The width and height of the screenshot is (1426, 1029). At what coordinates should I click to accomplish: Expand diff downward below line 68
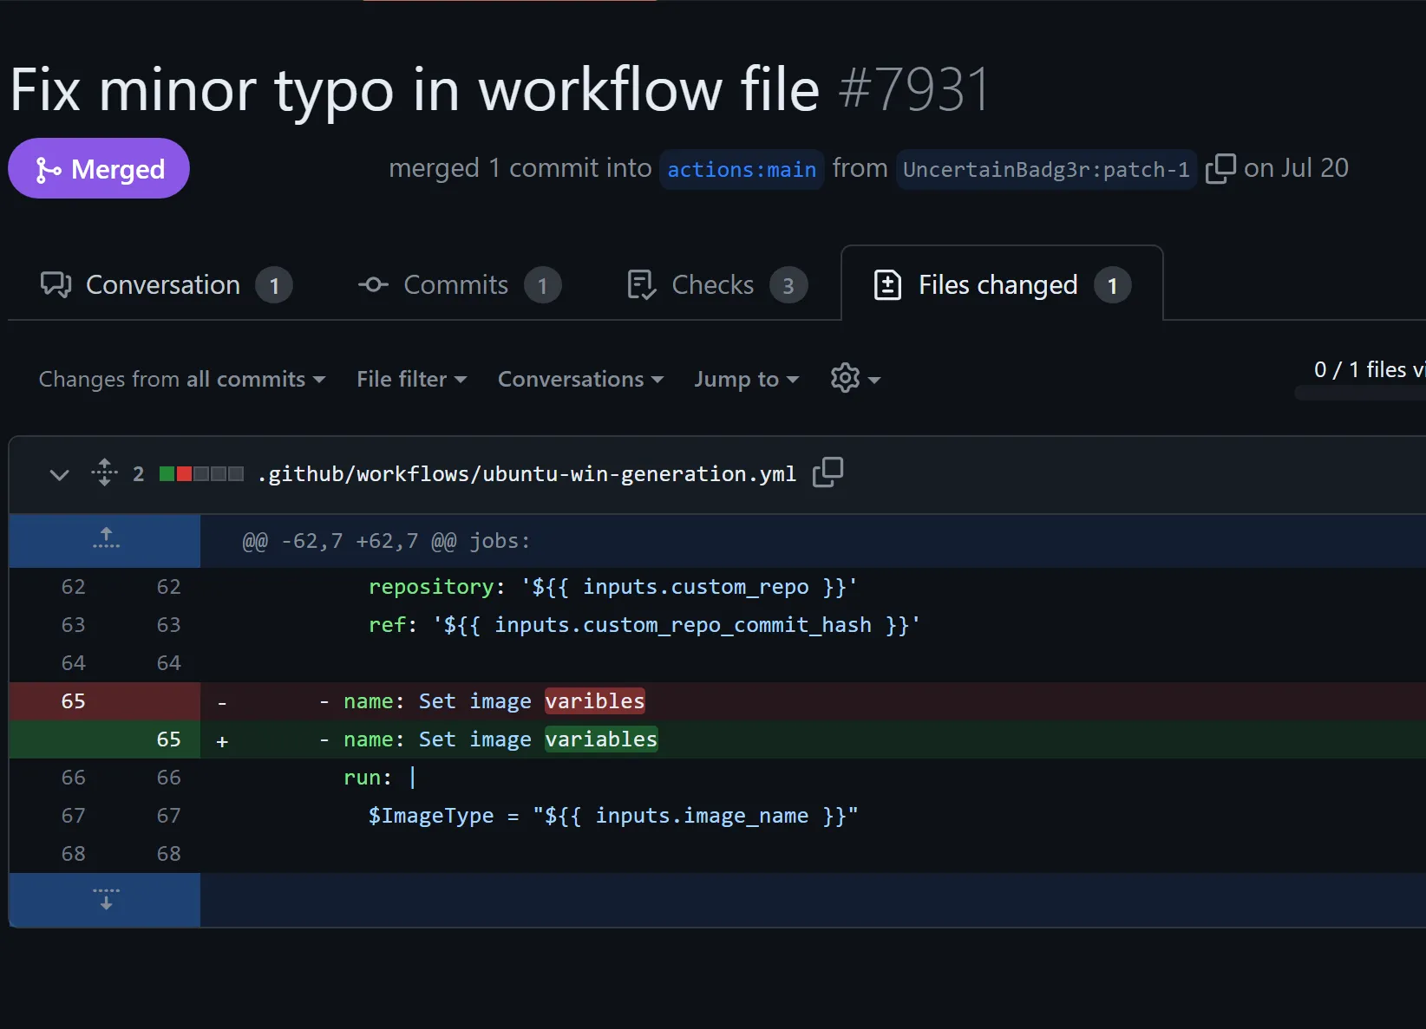pyautogui.click(x=106, y=899)
